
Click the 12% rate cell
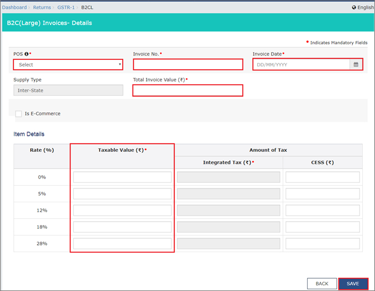point(42,211)
